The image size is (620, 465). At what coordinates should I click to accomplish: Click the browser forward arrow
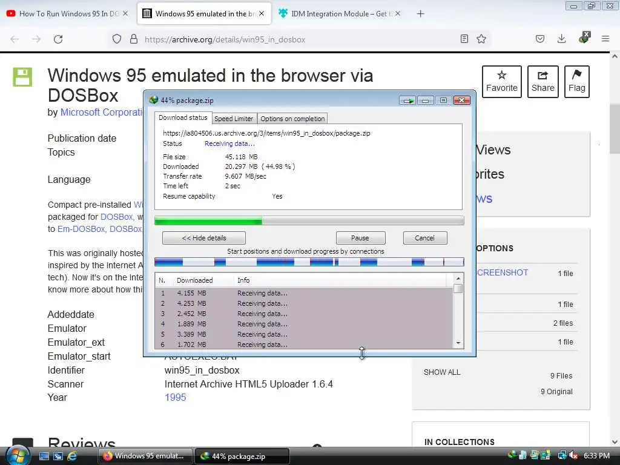(36, 39)
